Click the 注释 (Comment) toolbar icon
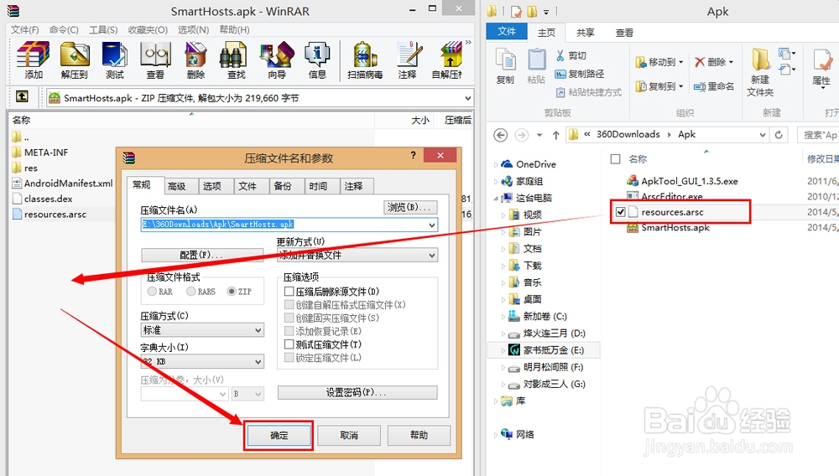The image size is (839, 476). point(408,59)
